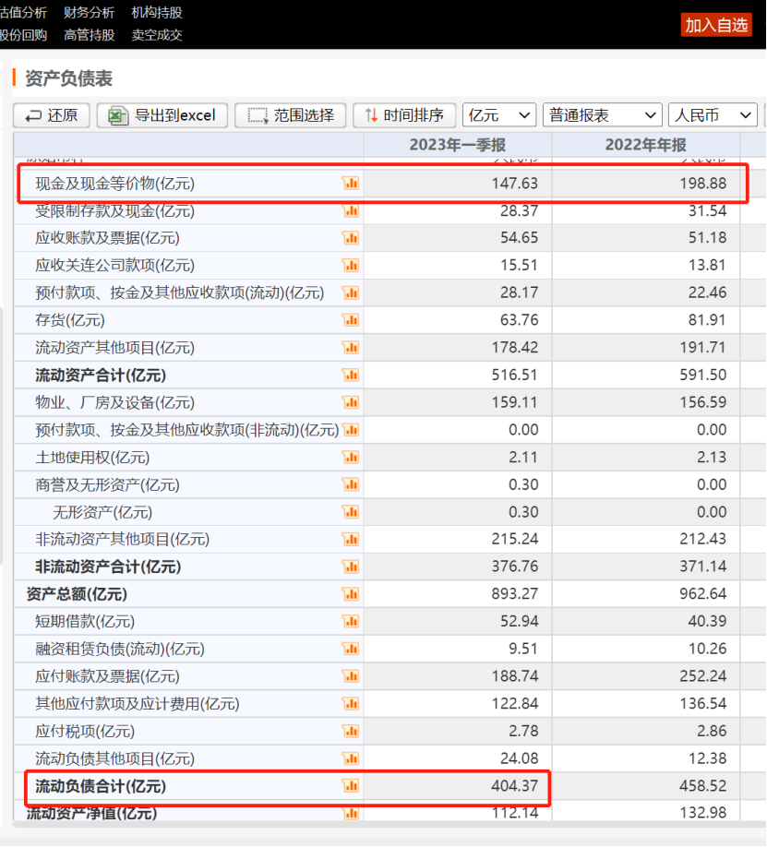Expand the 普通报表 report type dropdown
The width and height of the screenshot is (767, 847).
tap(602, 115)
